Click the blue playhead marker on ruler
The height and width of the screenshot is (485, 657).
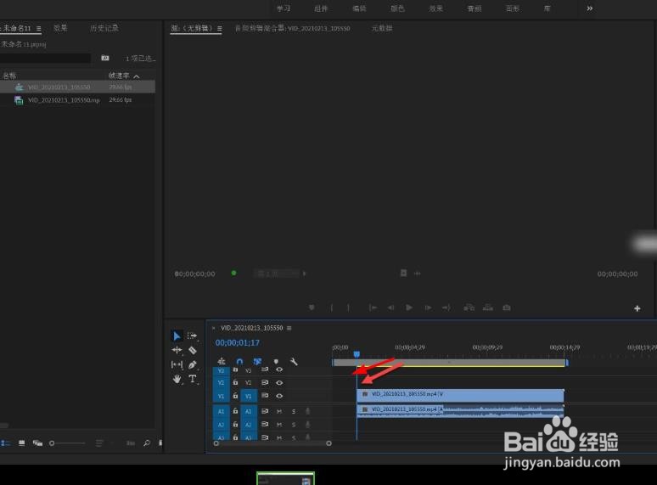[x=357, y=355]
